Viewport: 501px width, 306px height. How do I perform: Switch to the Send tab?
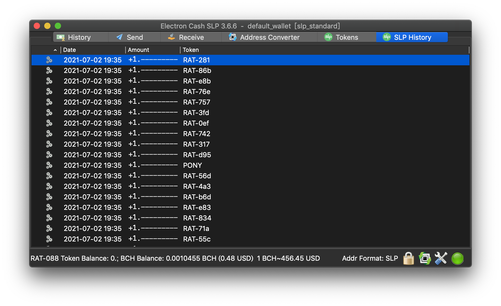(x=134, y=37)
